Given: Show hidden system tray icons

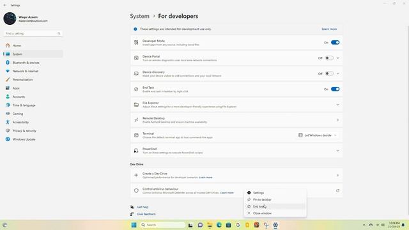Looking at the screenshot, I should tap(364, 225).
